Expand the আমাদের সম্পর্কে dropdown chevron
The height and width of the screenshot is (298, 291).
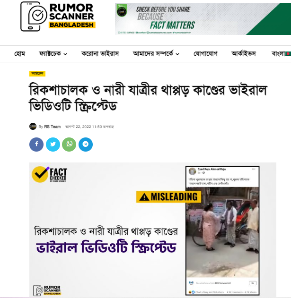coord(177,54)
